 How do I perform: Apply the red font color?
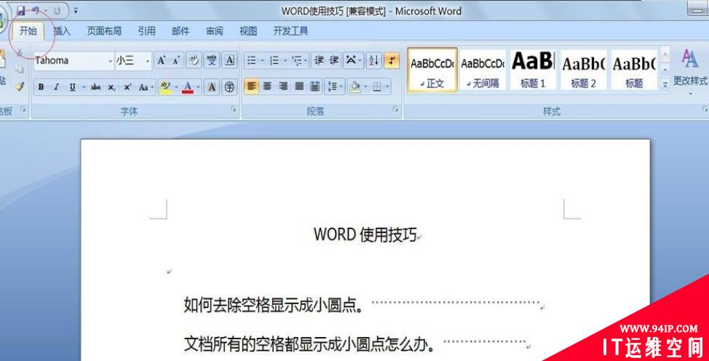(x=188, y=87)
